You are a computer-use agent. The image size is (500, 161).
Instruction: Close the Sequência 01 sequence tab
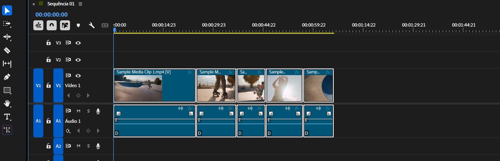click(x=34, y=4)
